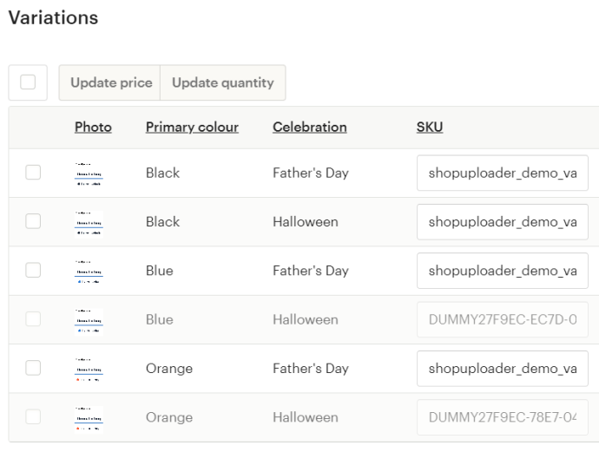Screen dimensions: 599x452
Task: Sort by the Photo column header
Action: [x=93, y=128]
